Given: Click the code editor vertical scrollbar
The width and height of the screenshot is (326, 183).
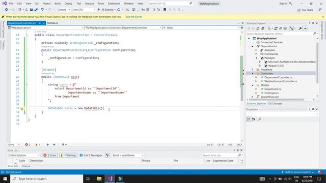Looking at the screenshot, I should (242, 78).
